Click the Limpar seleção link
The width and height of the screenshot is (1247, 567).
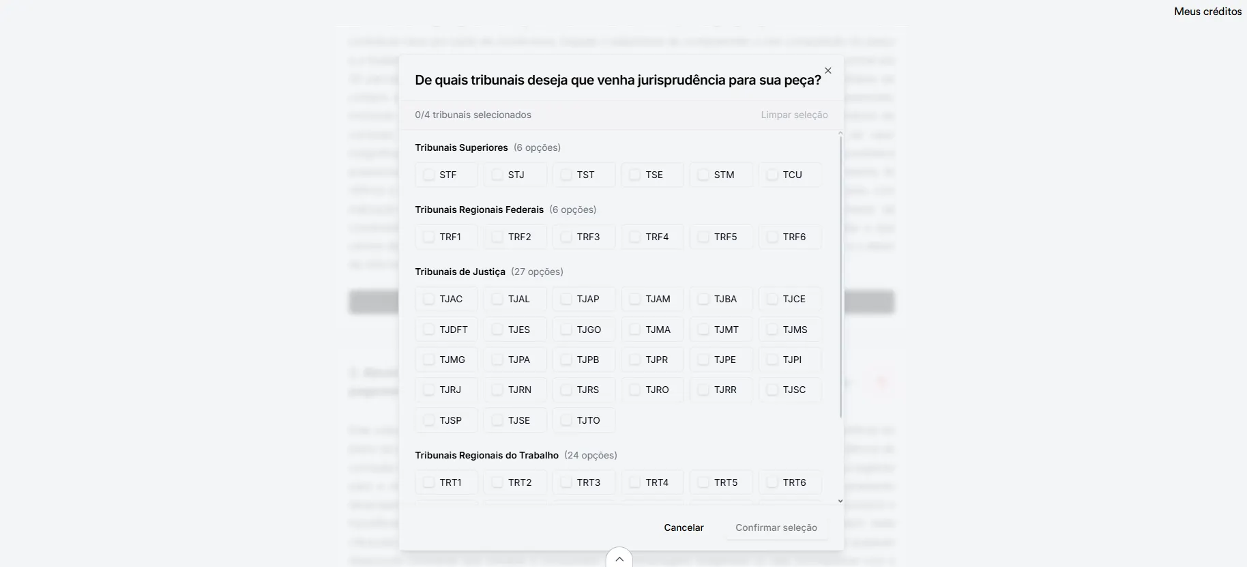794,115
